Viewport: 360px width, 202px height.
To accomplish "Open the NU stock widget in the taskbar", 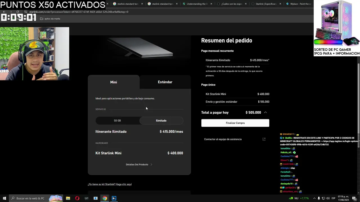I will [298, 198].
